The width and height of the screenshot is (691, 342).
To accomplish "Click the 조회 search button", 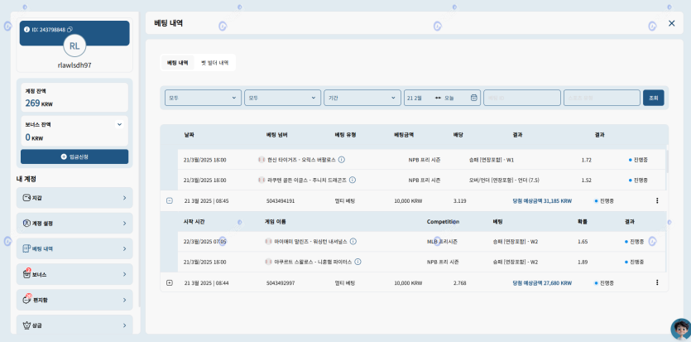I will 653,98.
